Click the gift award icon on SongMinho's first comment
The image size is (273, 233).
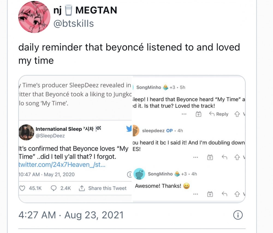pyautogui.click(x=198, y=114)
